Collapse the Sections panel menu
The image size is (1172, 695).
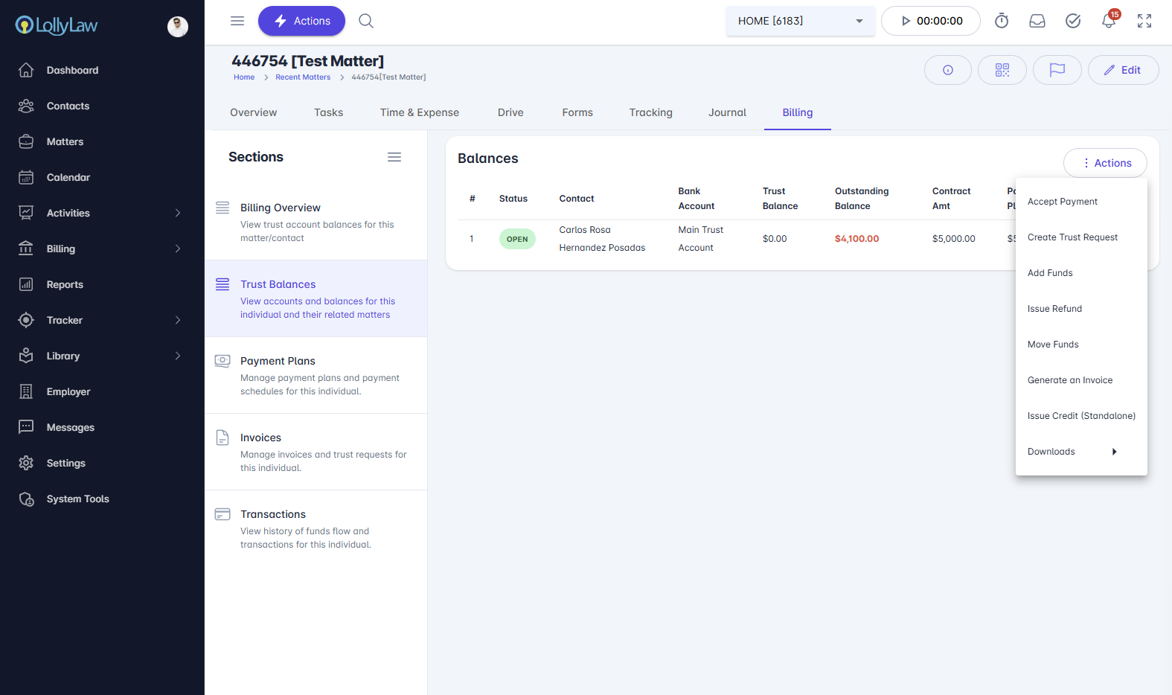click(394, 157)
